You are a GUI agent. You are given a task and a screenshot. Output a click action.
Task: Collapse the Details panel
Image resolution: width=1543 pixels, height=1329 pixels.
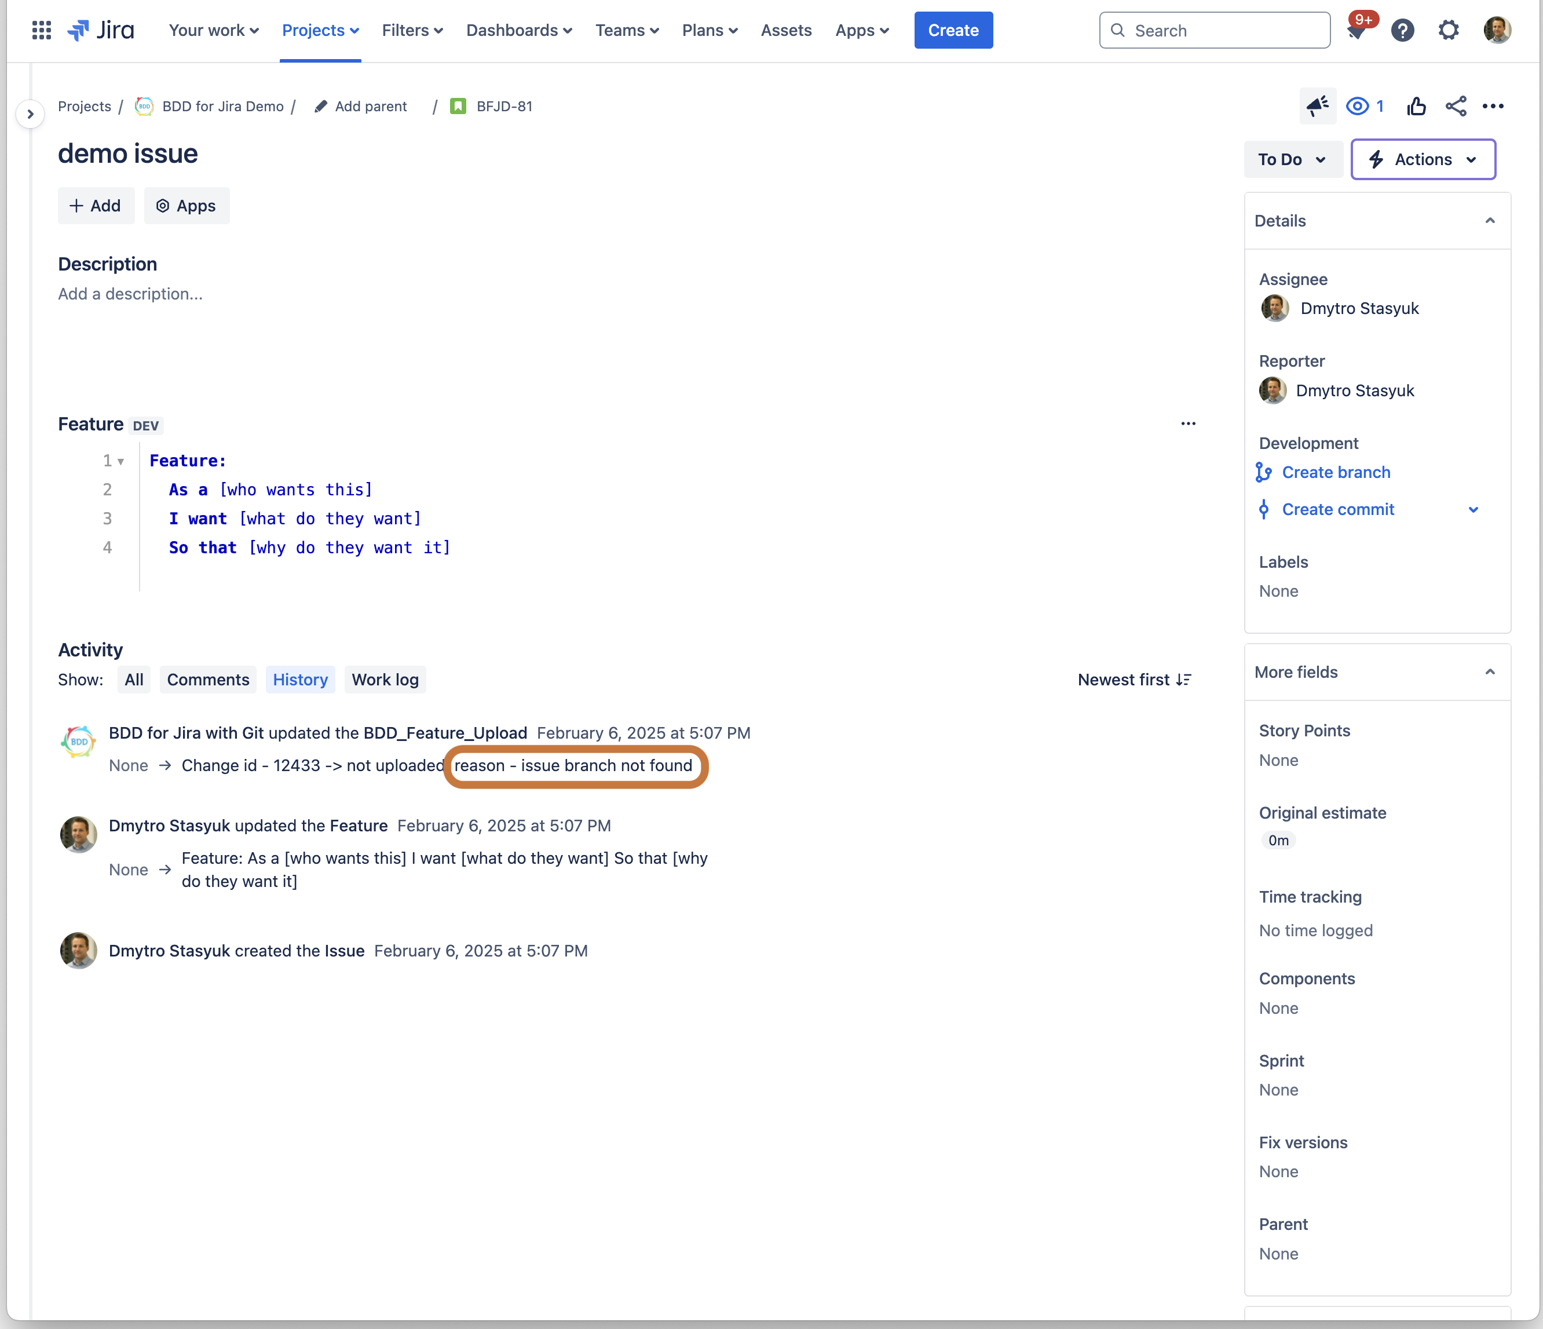coord(1490,221)
